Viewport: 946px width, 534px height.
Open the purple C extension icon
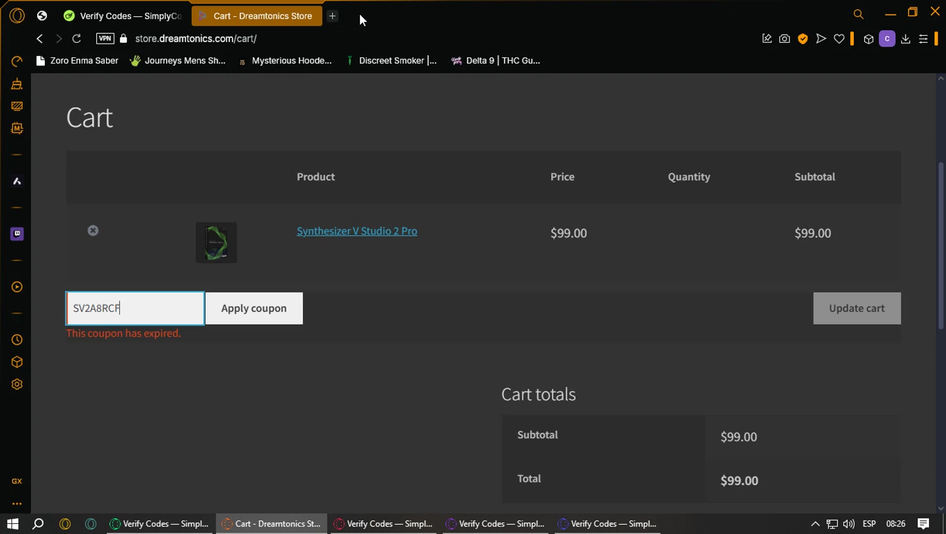[887, 38]
